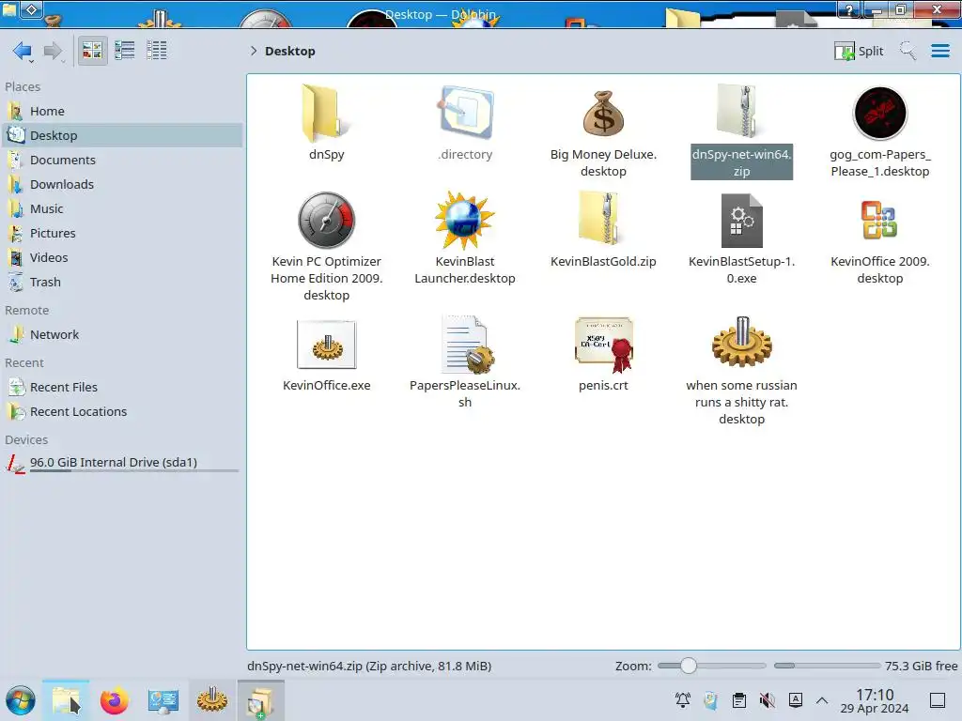The image size is (962, 721).
Task: Select the dnSpy folder icon
Action: point(326,113)
